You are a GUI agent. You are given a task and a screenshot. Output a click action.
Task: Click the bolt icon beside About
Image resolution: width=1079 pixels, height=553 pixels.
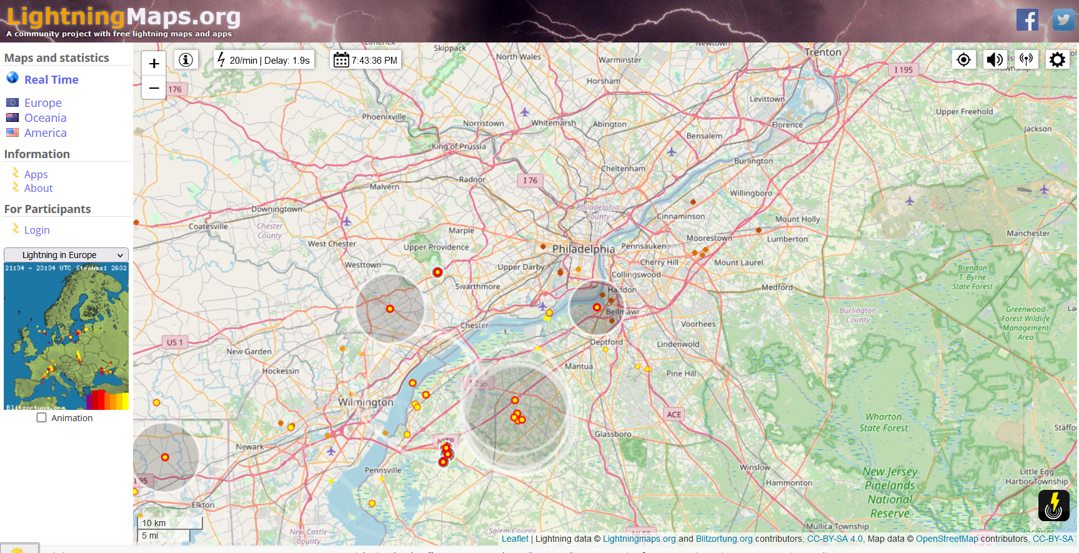[16, 186]
